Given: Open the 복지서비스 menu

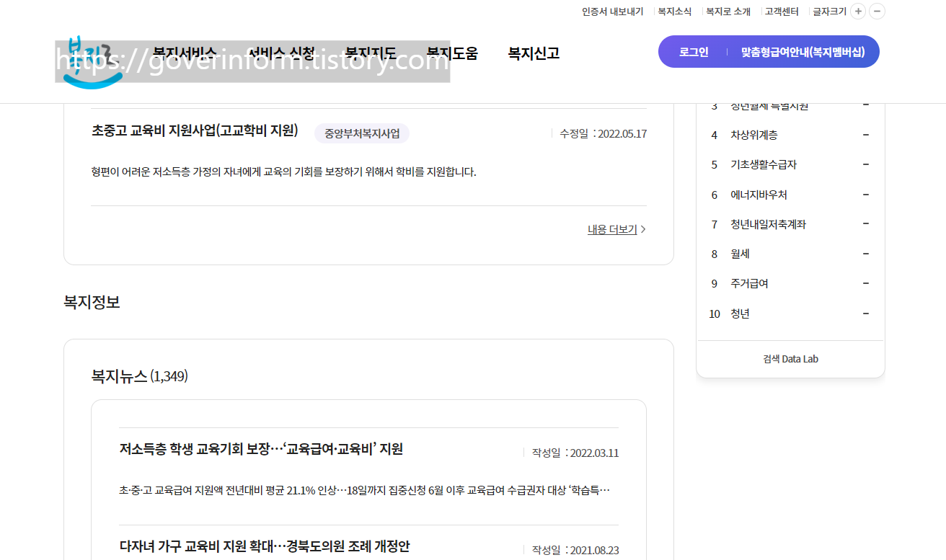Looking at the screenshot, I should click(184, 53).
